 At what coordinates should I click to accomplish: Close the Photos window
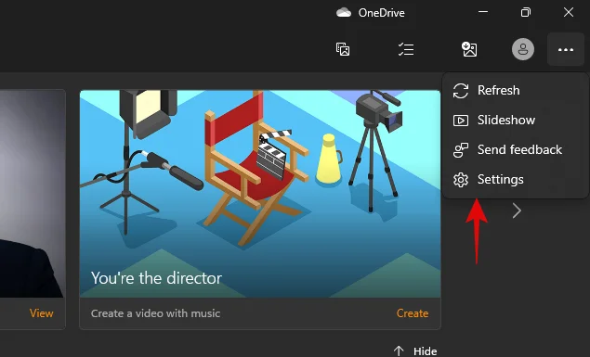[569, 12]
